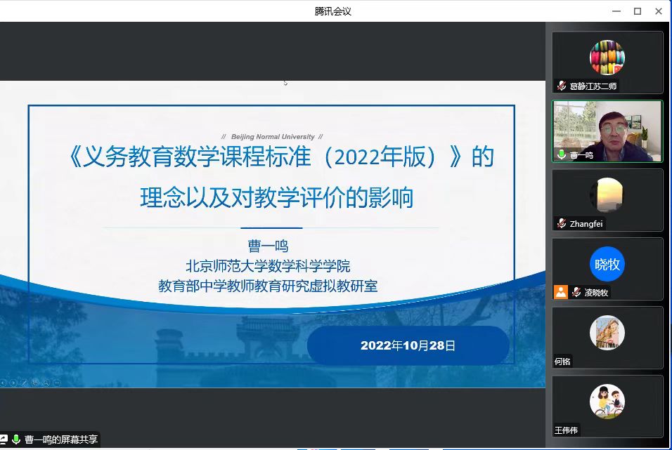Click the slideshow zoom magnifier icon

tap(46, 383)
